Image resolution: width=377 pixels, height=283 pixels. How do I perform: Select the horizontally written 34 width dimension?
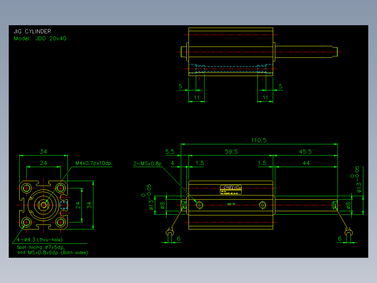point(43,152)
